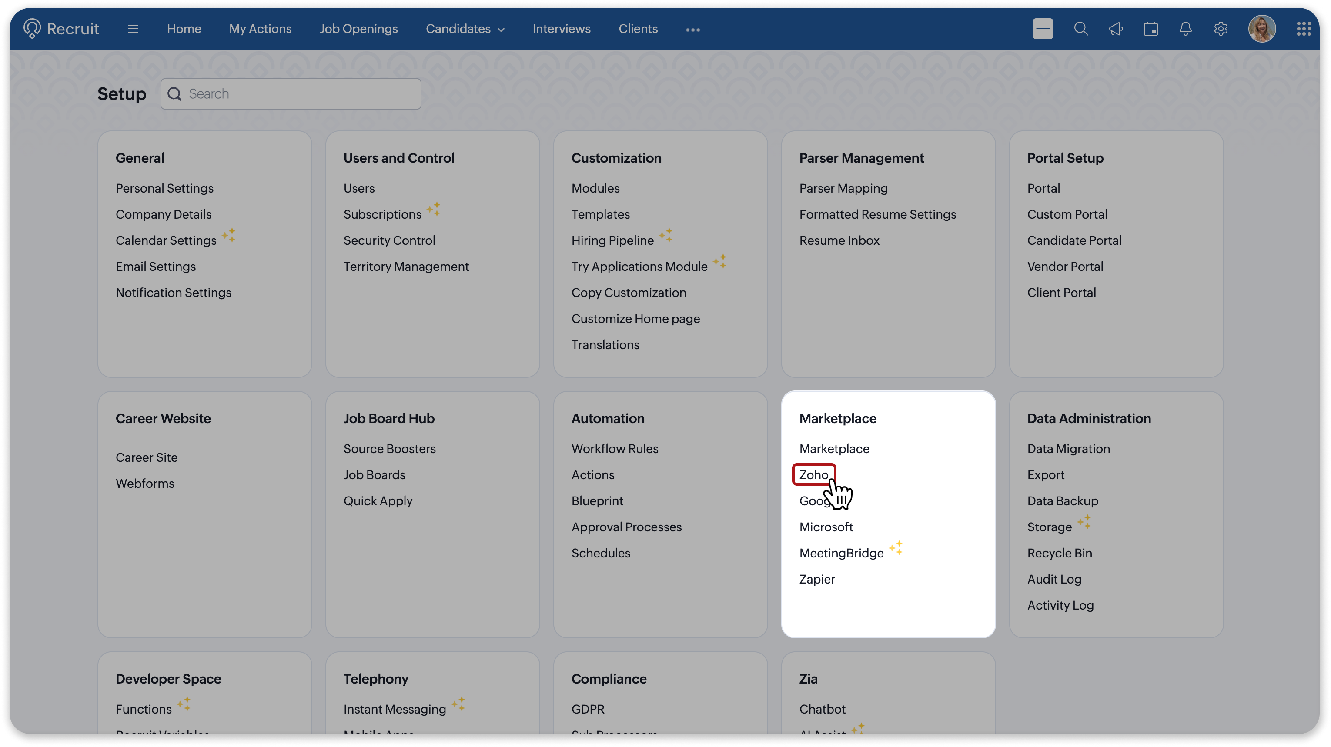Open the notifications bell icon

tap(1185, 29)
